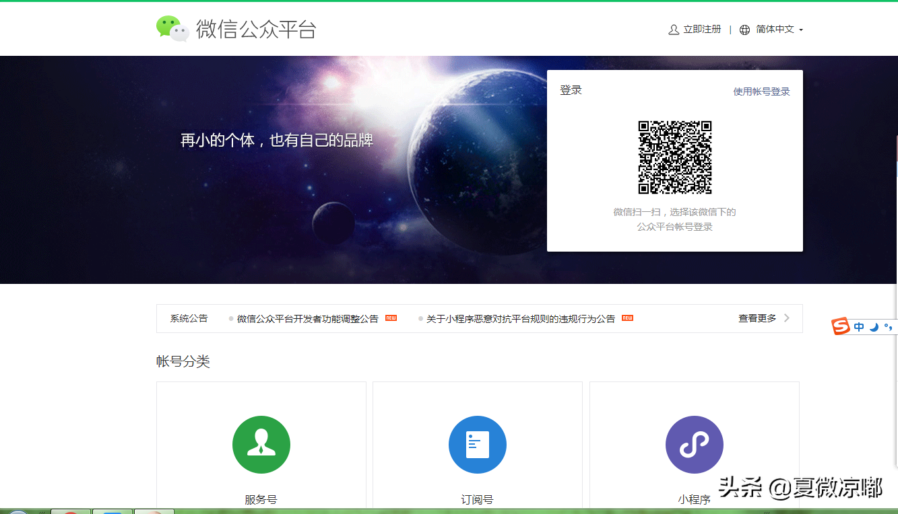This screenshot has width=898, height=514.
Task: Click the WeChat public platform logo
Action: pos(236,28)
